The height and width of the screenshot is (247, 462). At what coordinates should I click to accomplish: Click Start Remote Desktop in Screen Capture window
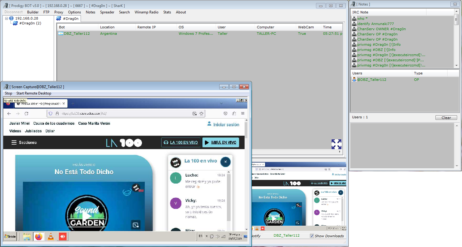coord(34,93)
